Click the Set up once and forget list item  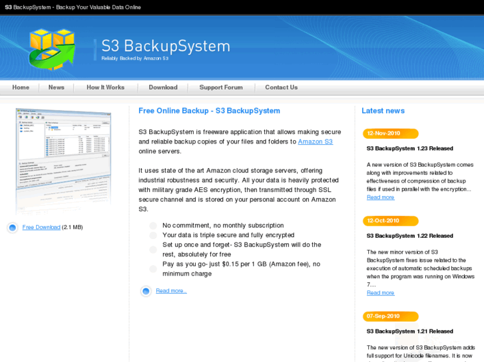coord(242,250)
